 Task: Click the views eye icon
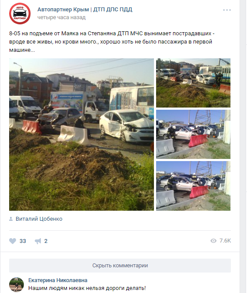214,241
